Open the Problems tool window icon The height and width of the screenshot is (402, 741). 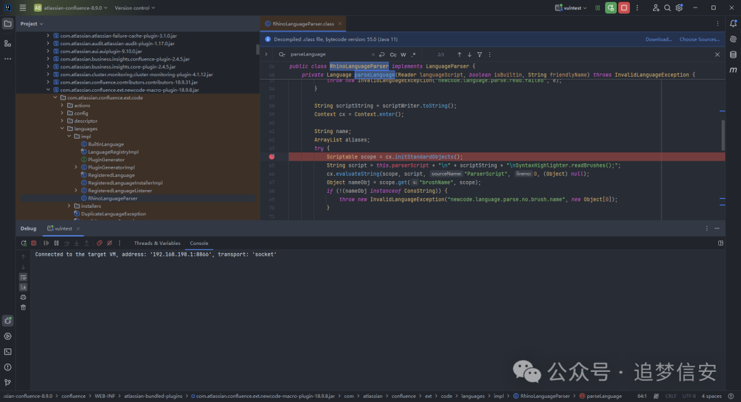click(x=8, y=367)
